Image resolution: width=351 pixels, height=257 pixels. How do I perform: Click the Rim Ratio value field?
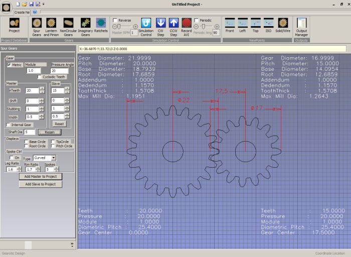coord(31,169)
